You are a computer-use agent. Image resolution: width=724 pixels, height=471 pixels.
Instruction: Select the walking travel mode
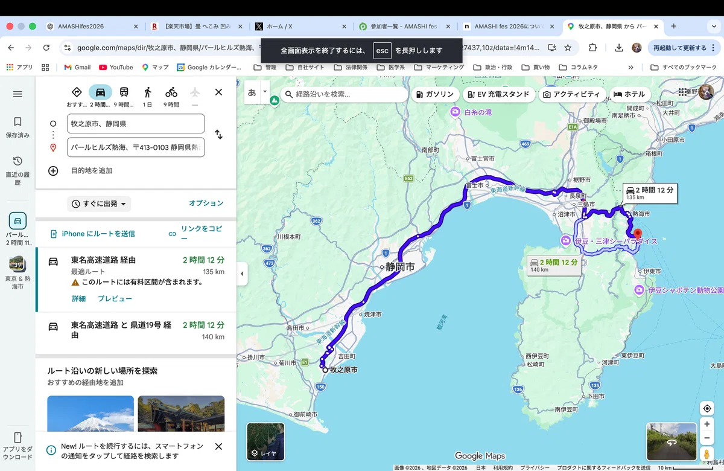click(x=147, y=92)
